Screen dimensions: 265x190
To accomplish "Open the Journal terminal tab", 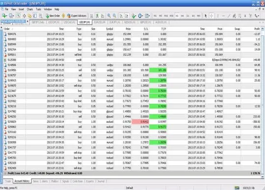I will [x=101, y=181].
